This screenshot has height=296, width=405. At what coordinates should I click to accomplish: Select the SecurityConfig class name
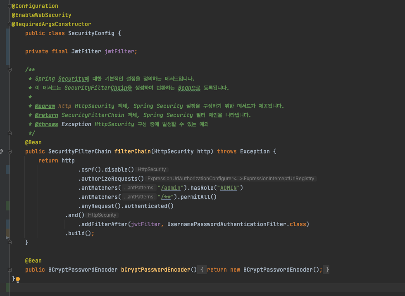point(91,33)
